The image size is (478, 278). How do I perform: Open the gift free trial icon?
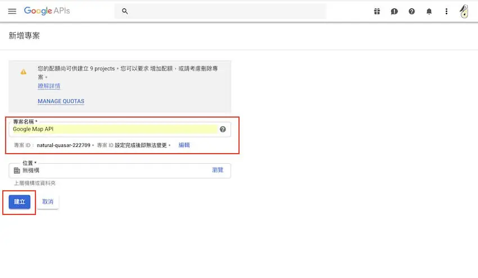point(377,11)
